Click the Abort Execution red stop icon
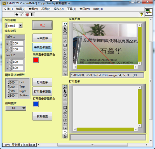The image size is (155, 149). click(27, 14)
